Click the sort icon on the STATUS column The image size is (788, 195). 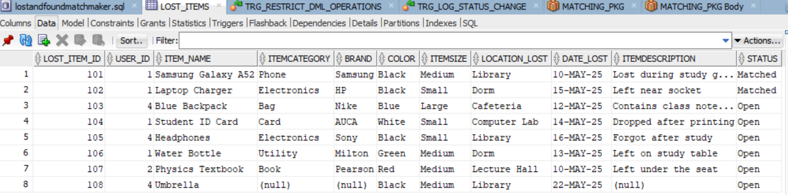[742, 59]
